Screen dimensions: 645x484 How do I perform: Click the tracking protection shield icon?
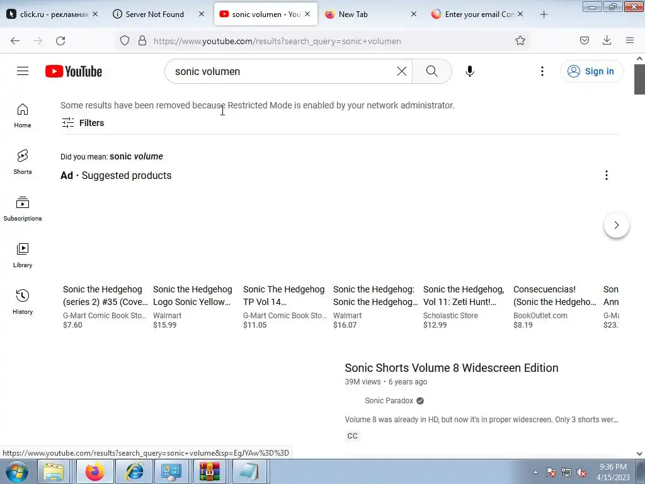[125, 41]
